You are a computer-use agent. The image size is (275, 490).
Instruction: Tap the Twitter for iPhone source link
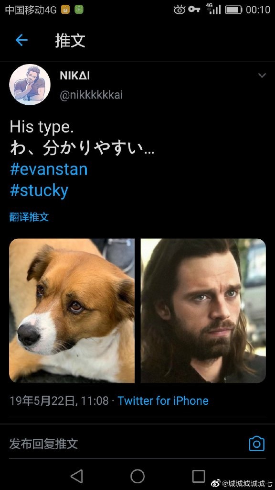(163, 401)
